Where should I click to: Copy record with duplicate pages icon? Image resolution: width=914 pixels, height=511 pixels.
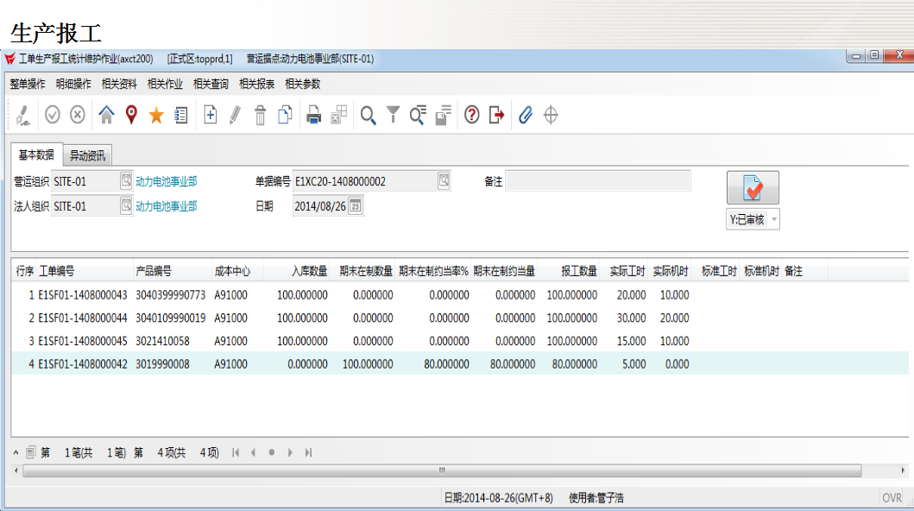(x=285, y=115)
